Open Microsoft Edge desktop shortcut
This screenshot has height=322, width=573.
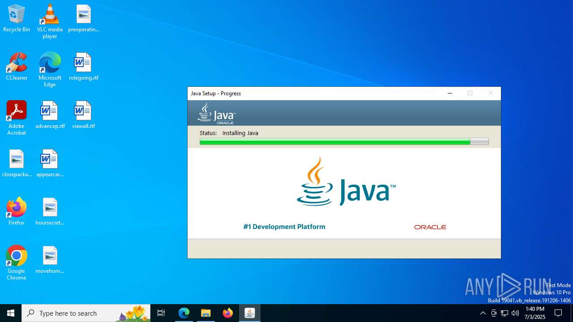pyautogui.click(x=50, y=69)
